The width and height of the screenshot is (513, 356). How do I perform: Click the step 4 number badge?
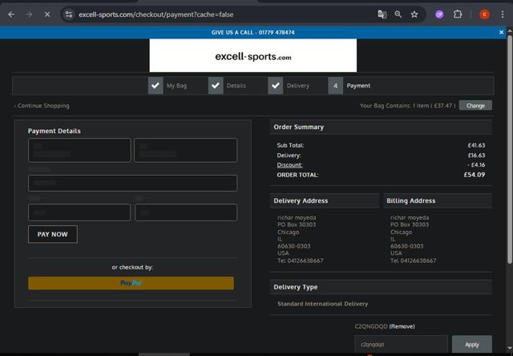click(336, 86)
